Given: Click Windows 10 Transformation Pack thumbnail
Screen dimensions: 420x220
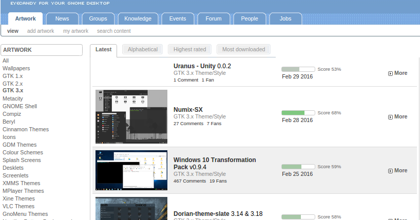Looking at the screenshot, I should [x=131, y=170].
